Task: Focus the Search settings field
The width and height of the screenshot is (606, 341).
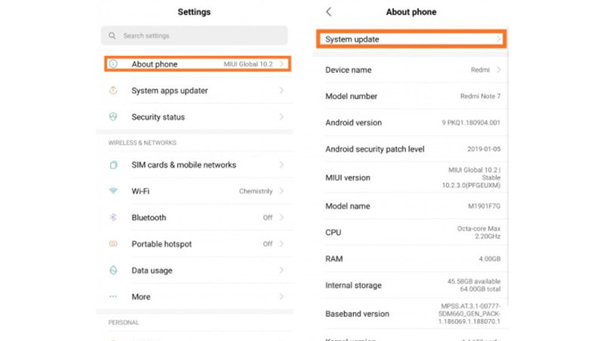Action: pyautogui.click(x=195, y=36)
